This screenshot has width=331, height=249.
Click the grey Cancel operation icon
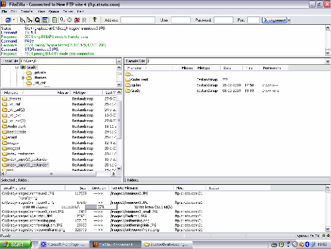(70, 20)
